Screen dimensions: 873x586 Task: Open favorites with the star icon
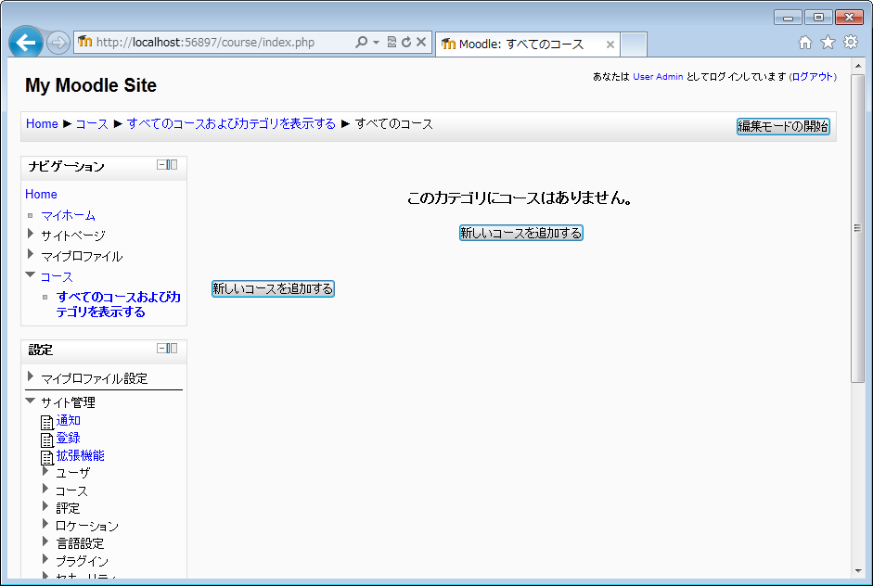tap(828, 43)
